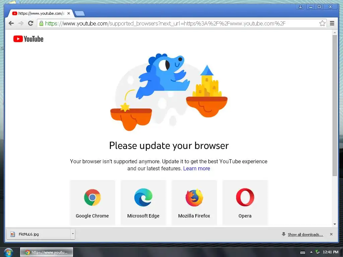This screenshot has height=257, width=343.
Task: Click the Google Chrome logo icon
Action: [92, 197]
